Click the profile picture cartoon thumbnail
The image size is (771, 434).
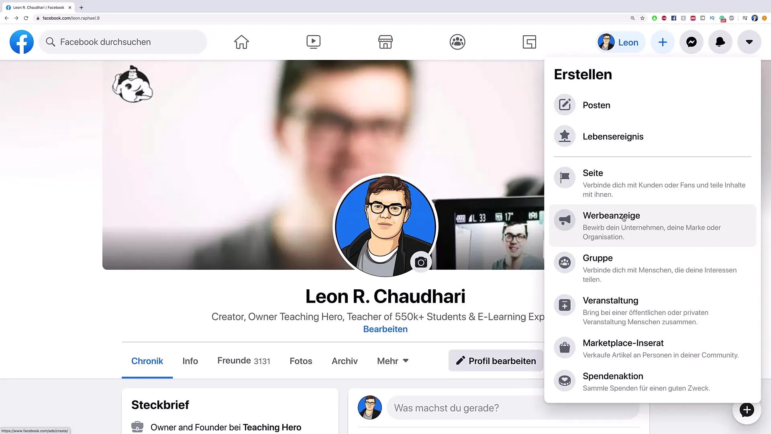point(385,225)
